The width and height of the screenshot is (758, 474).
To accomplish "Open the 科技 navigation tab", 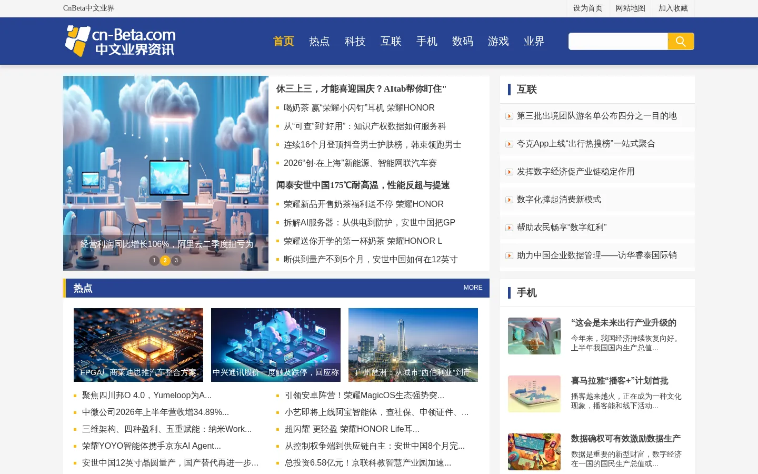I will pyautogui.click(x=355, y=41).
